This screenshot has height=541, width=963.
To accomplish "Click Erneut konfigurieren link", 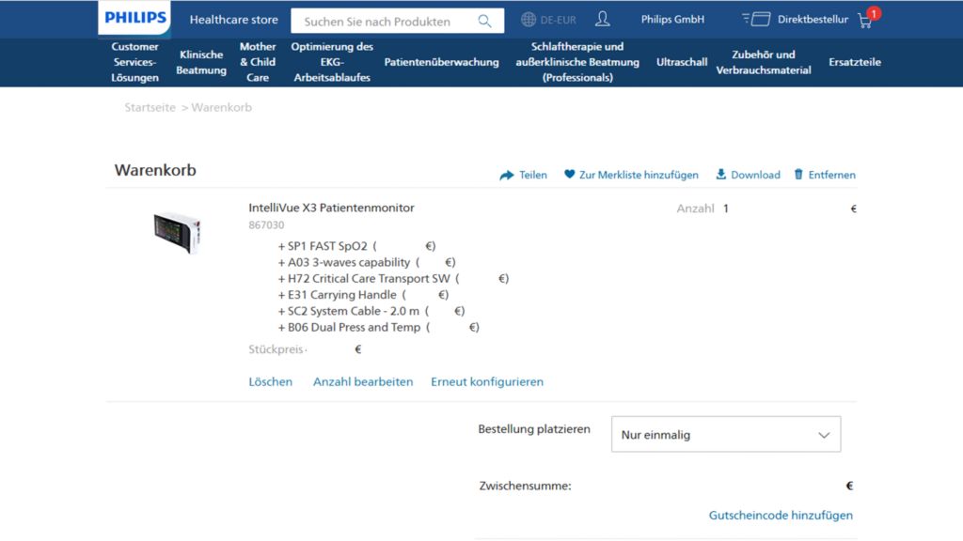I will (x=487, y=381).
